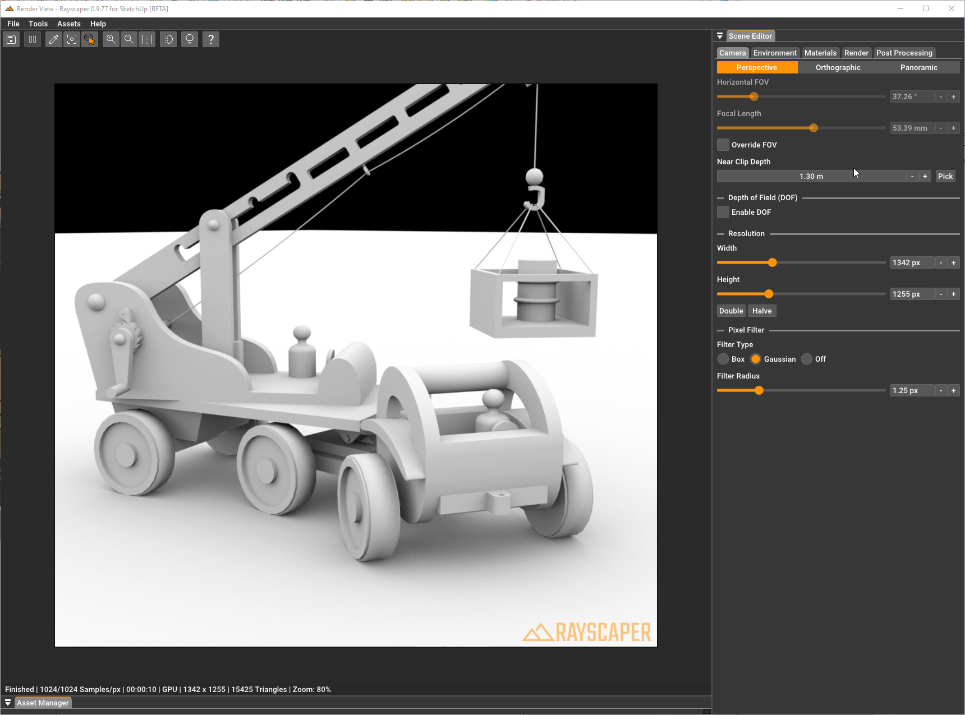Collapse the Resolution section

click(x=720, y=233)
